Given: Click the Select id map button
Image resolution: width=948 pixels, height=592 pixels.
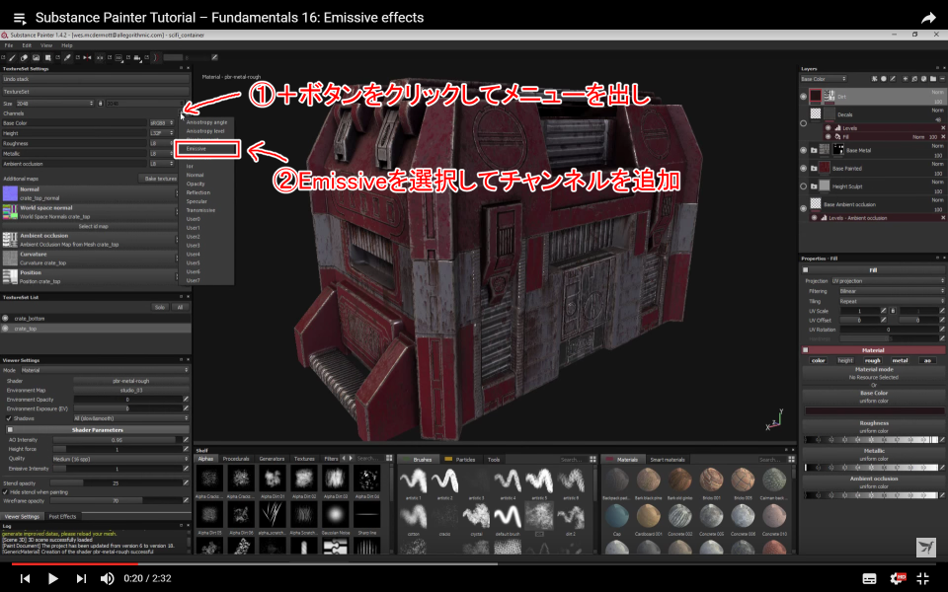Looking at the screenshot, I should coord(94,227).
